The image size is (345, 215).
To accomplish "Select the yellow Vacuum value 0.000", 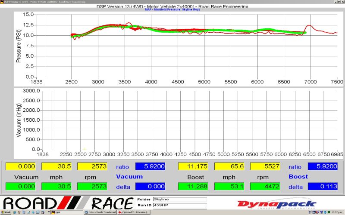I will pos(20,166).
